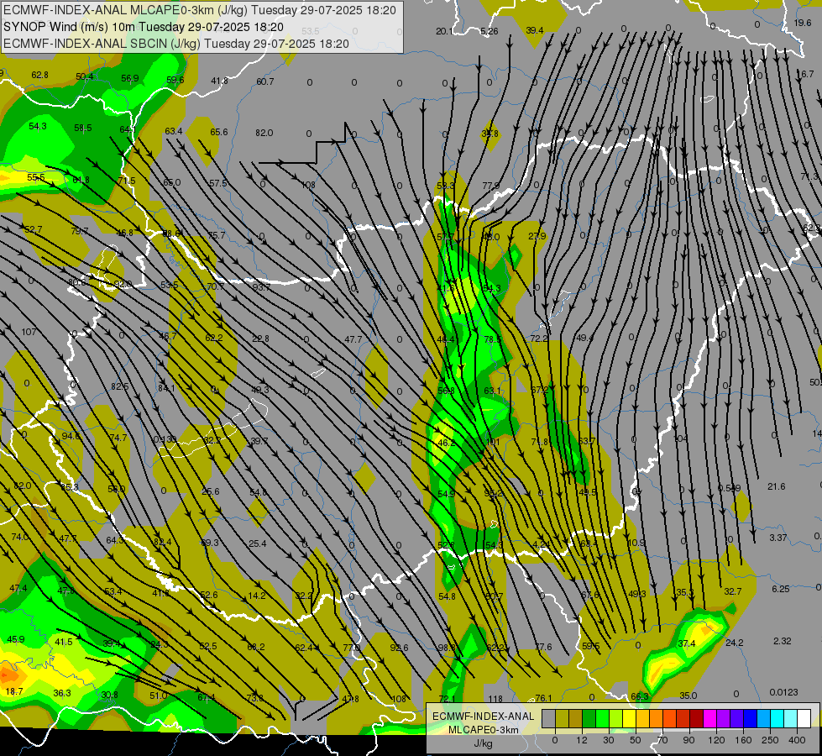Click the map value 5.26
The height and width of the screenshot is (756, 822).
tap(490, 31)
